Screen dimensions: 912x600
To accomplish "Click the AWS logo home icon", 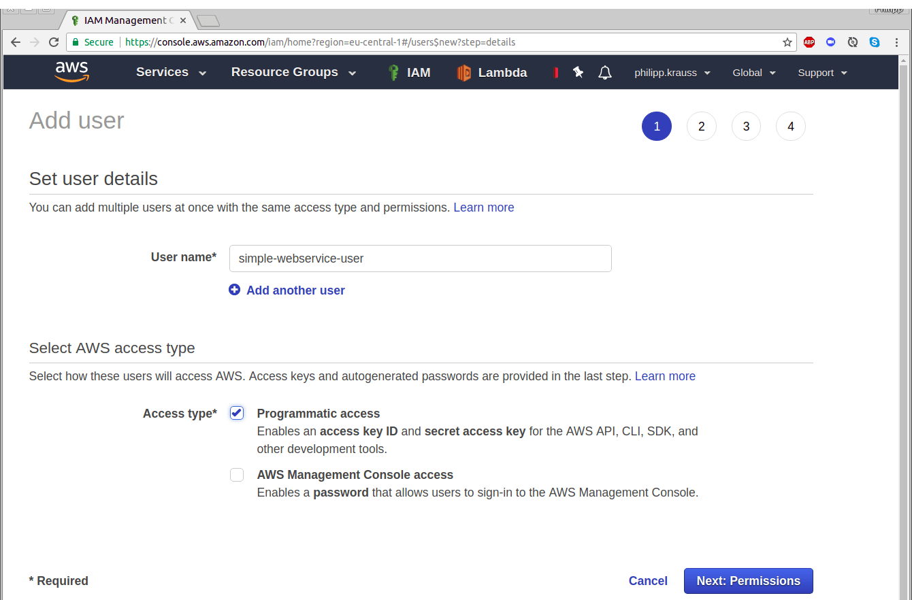I will tap(72, 72).
